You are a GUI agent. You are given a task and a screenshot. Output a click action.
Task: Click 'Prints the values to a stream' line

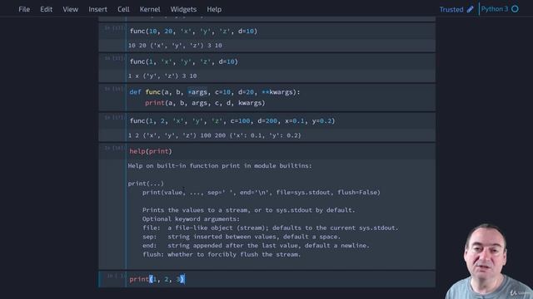click(248, 210)
